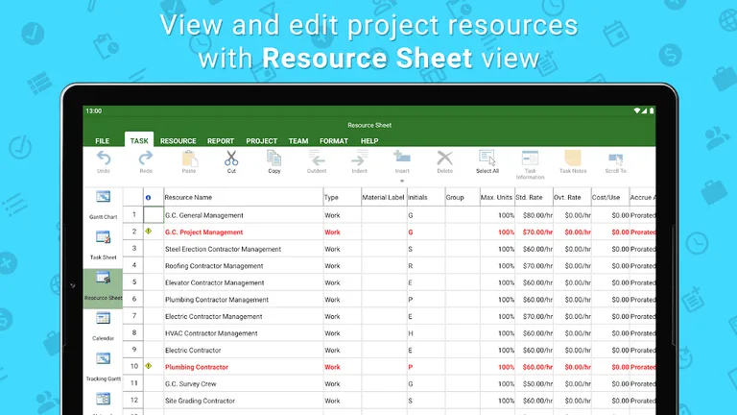The width and height of the screenshot is (737, 415).
Task: Select the empty indicator cell in row 1
Action: point(154,214)
